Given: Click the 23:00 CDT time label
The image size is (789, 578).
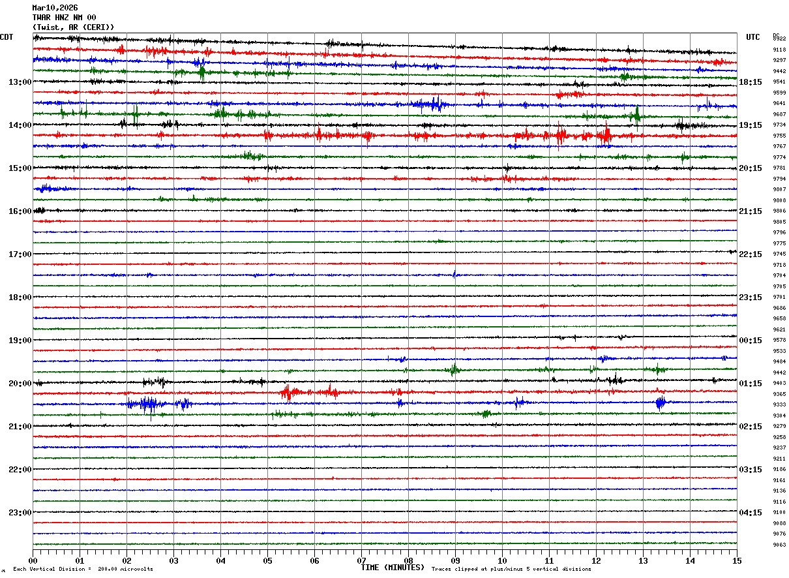Looking at the screenshot, I should point(20,513).
